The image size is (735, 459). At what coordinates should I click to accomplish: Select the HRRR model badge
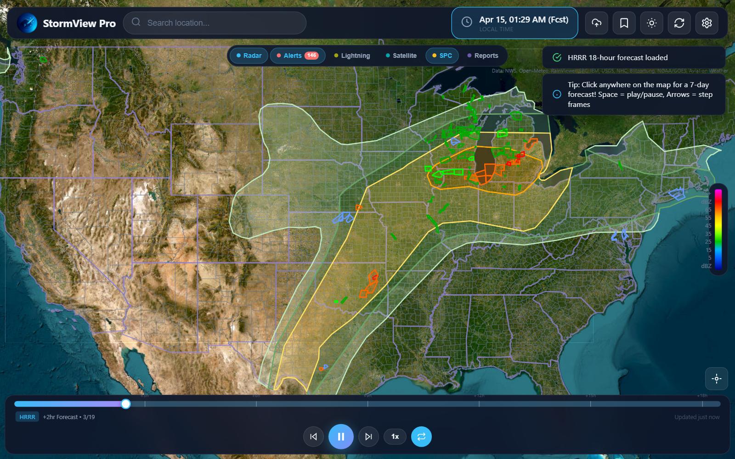click(27, 417)
